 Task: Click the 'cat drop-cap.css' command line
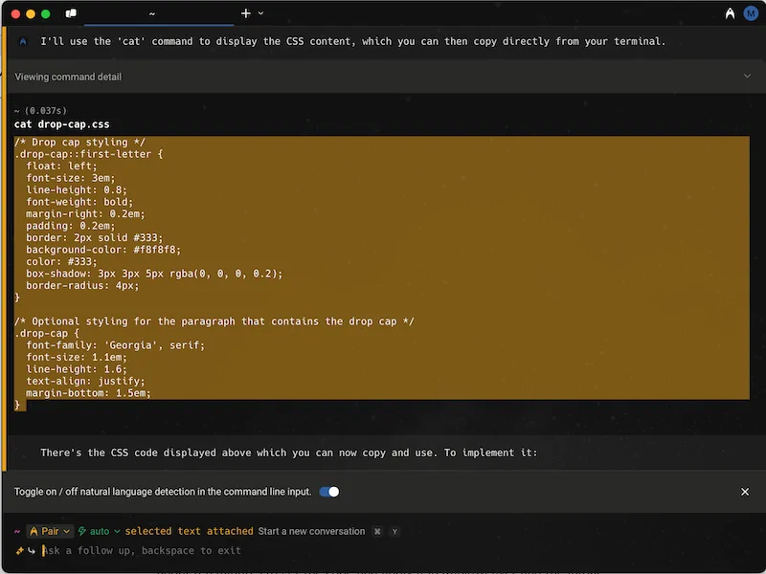(61, 124)
